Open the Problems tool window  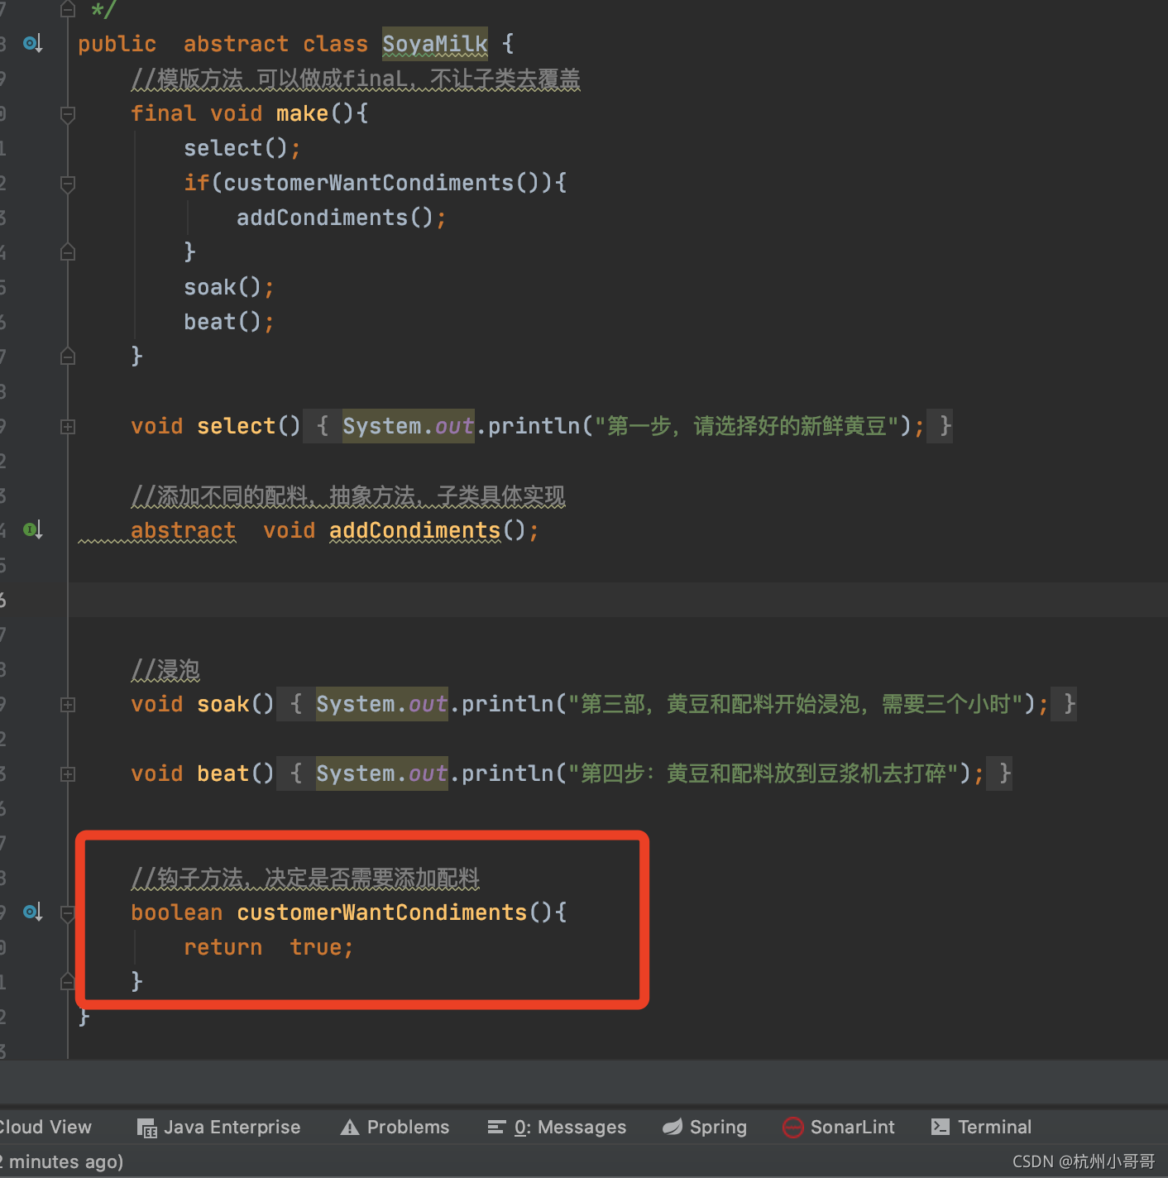pos(395,1127)
